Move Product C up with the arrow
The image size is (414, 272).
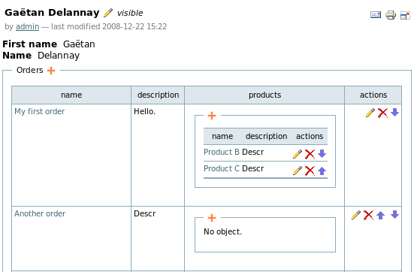point(322,171)
